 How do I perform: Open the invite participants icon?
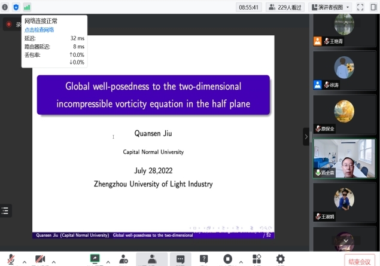click(124, 259)
